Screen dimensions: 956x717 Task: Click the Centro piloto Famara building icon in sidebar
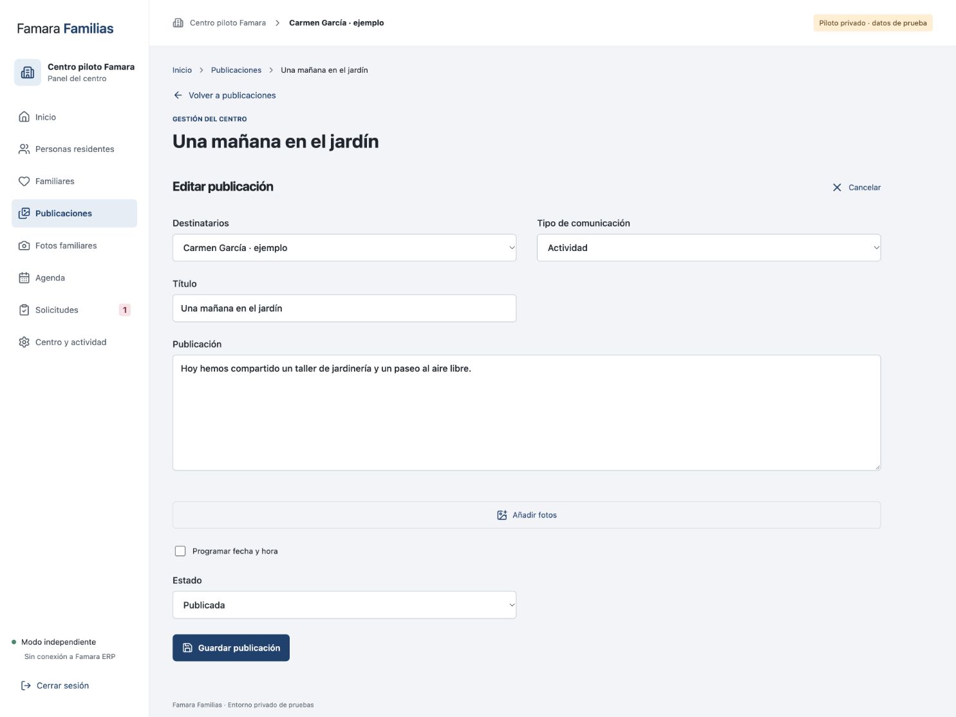point(28,72)
